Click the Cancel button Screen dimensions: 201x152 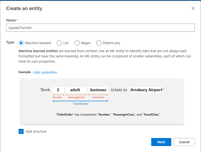(184, 142)
